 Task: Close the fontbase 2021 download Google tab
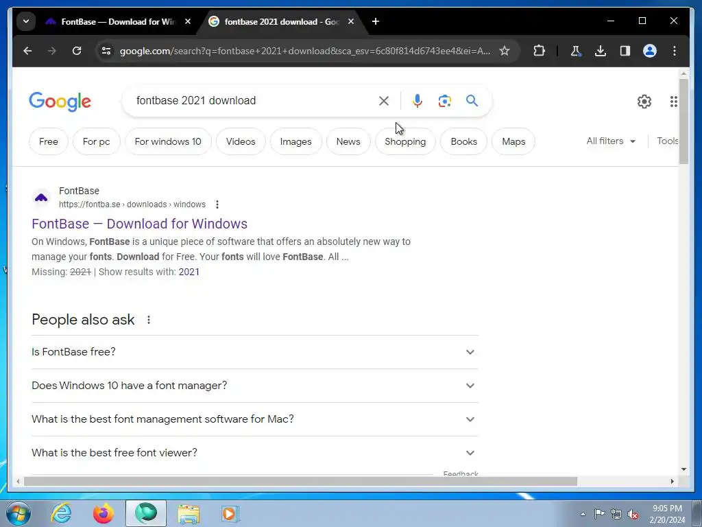pos(351,21)
